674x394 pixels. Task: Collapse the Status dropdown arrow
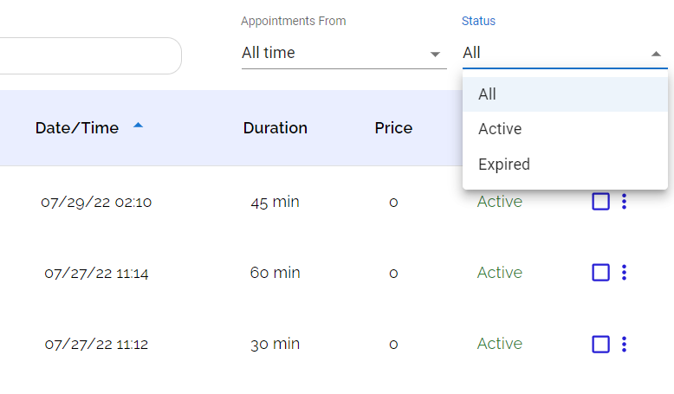(x=656, y=54)
